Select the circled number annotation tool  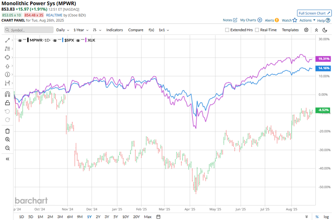click(7, 74)
